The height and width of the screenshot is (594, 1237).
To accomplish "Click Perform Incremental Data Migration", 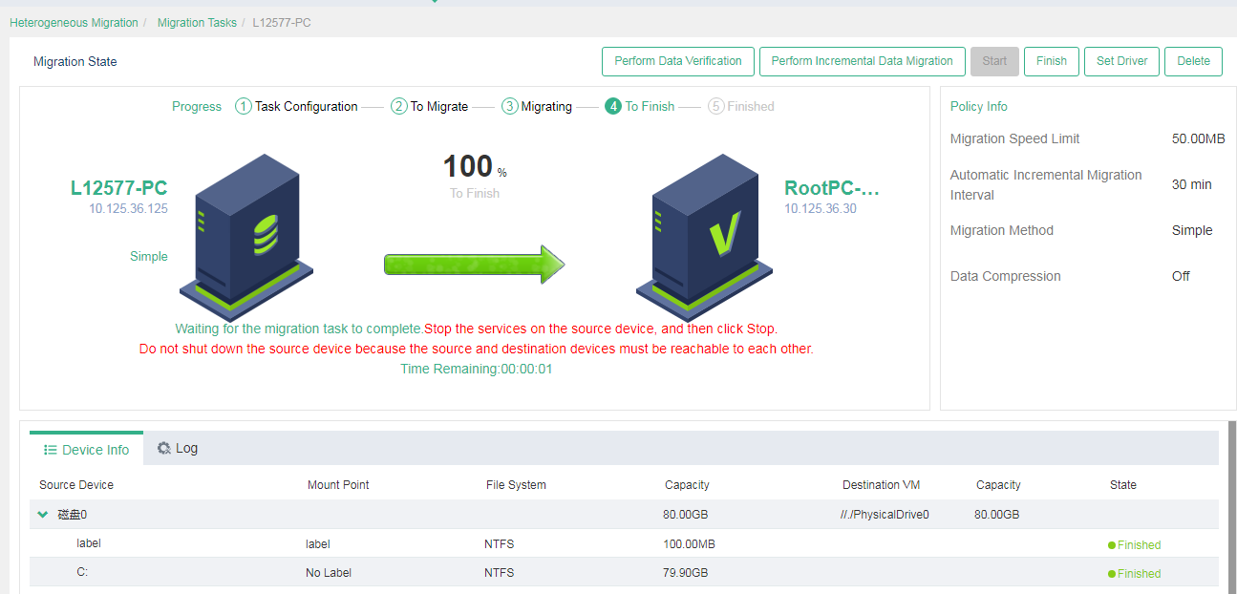I will click(862, 61).
